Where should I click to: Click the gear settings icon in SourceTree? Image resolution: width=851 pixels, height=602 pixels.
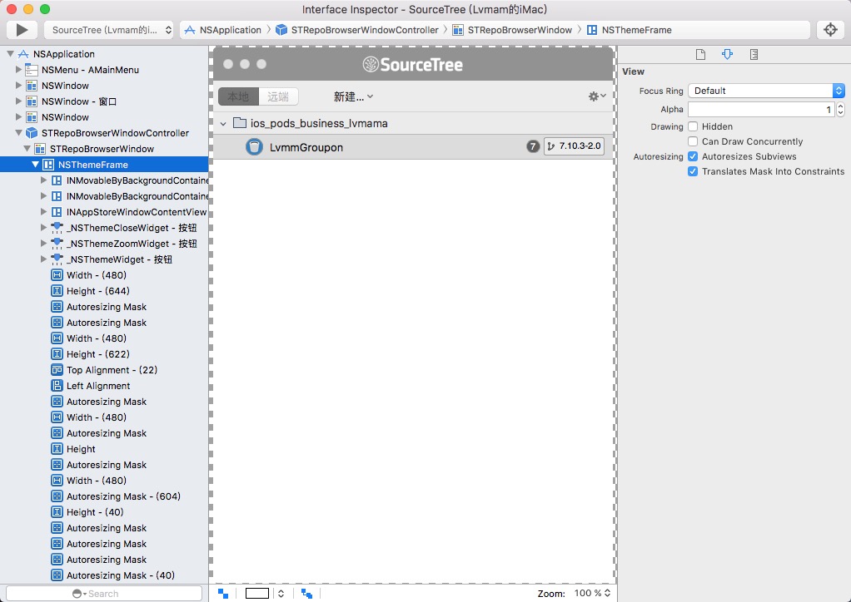(x=596, y=96)
